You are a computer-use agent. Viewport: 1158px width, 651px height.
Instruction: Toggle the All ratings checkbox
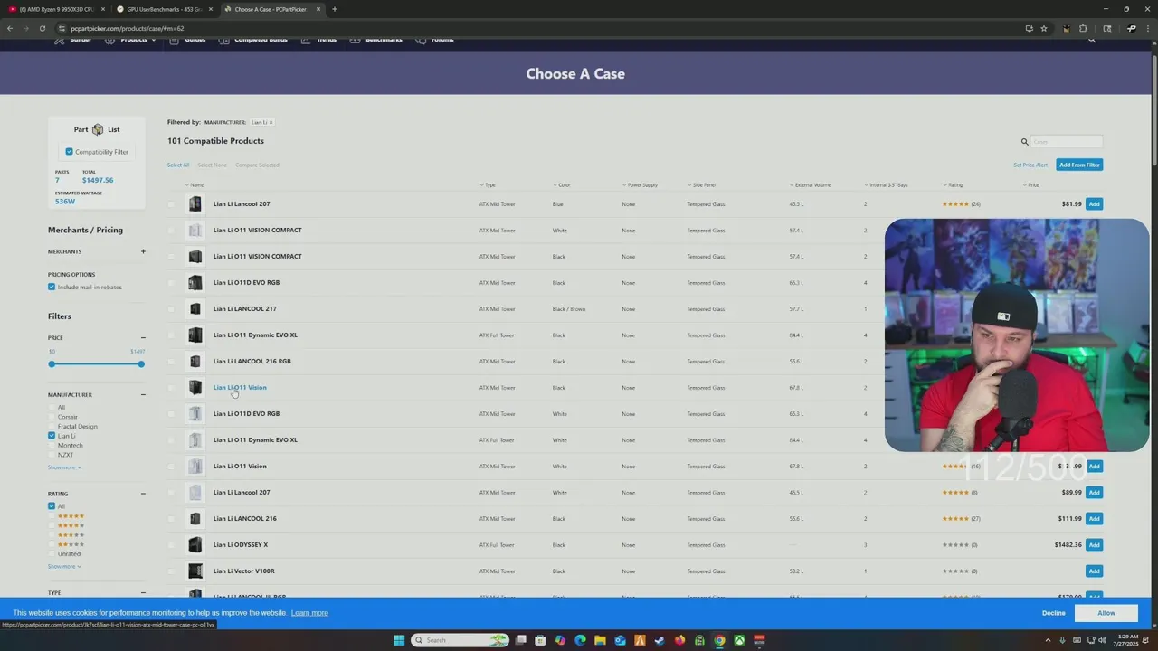(52, 506)
